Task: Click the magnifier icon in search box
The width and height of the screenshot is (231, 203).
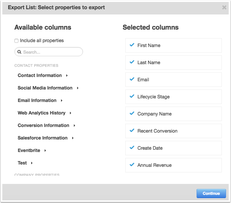Action: coord(19,52)
